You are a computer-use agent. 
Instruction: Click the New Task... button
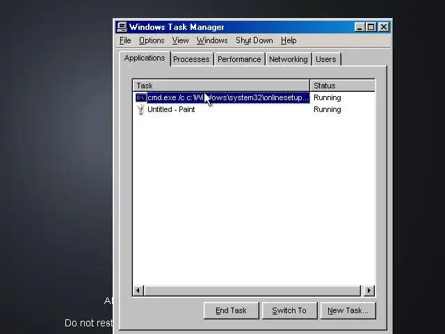(348, 311)
